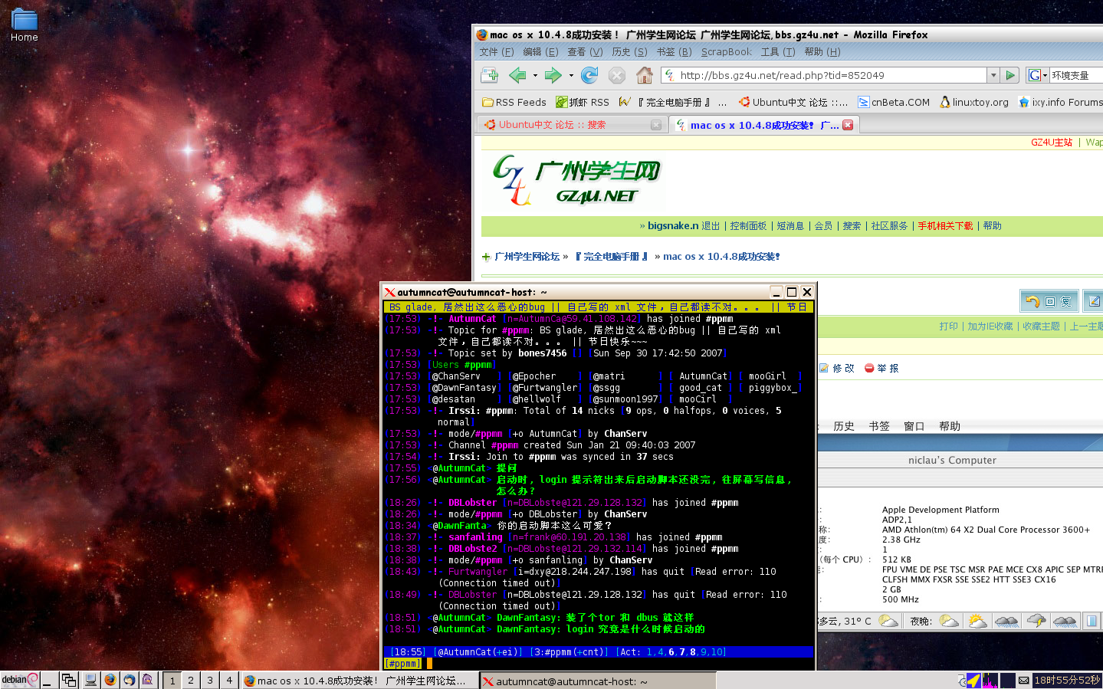Expand the URL bar history dropdown
This screenshot has height=689, width=1103.
[x=993, y=75]
